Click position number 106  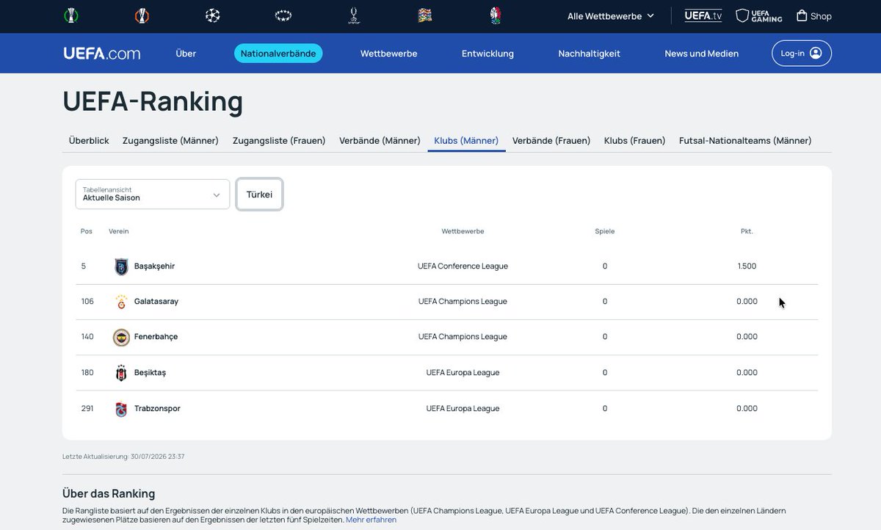87,302
